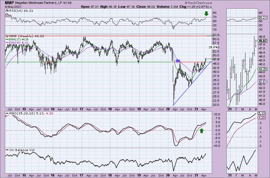Screen dimensions: 270x178
Task: Select the Close 48.02 value in the header
Action: [145, 7]
